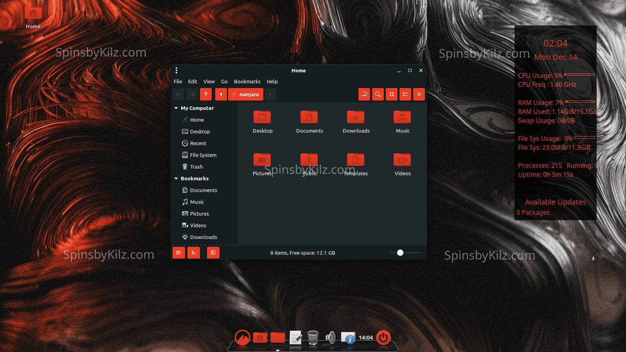Click the Up (parent folder) arrow button

click(x=206, y=94)
